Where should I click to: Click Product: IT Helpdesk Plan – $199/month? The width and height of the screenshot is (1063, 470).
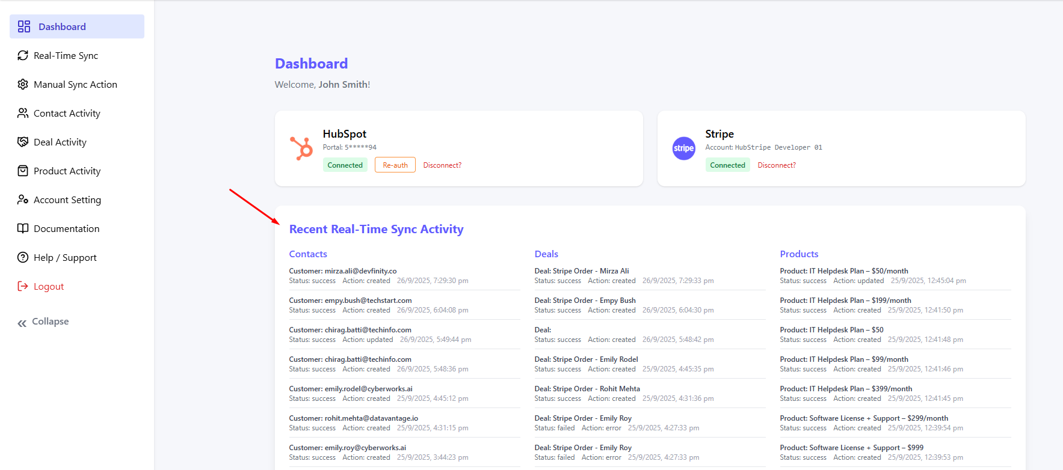(845, 301)
